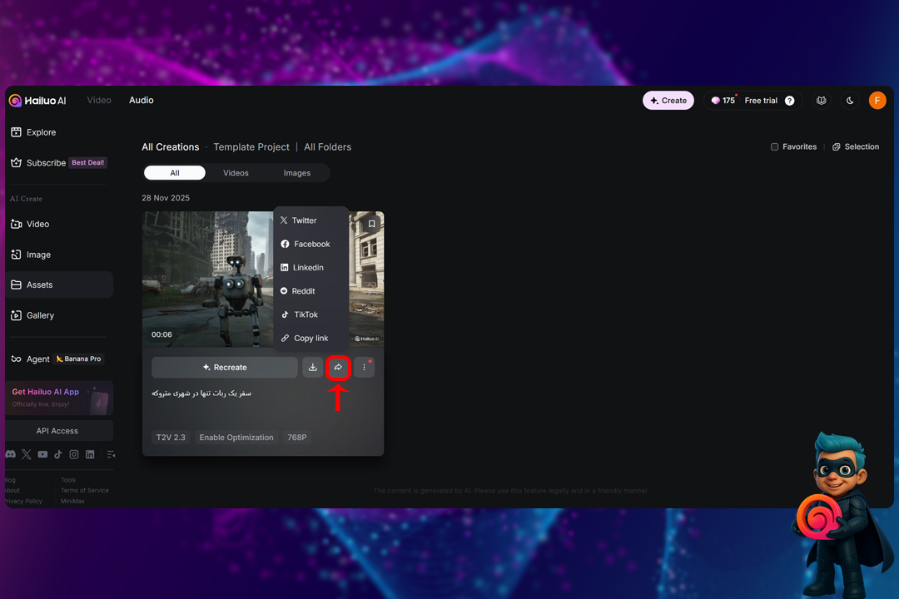
Task: Click the free trial help icon
Action: [790, 101]
